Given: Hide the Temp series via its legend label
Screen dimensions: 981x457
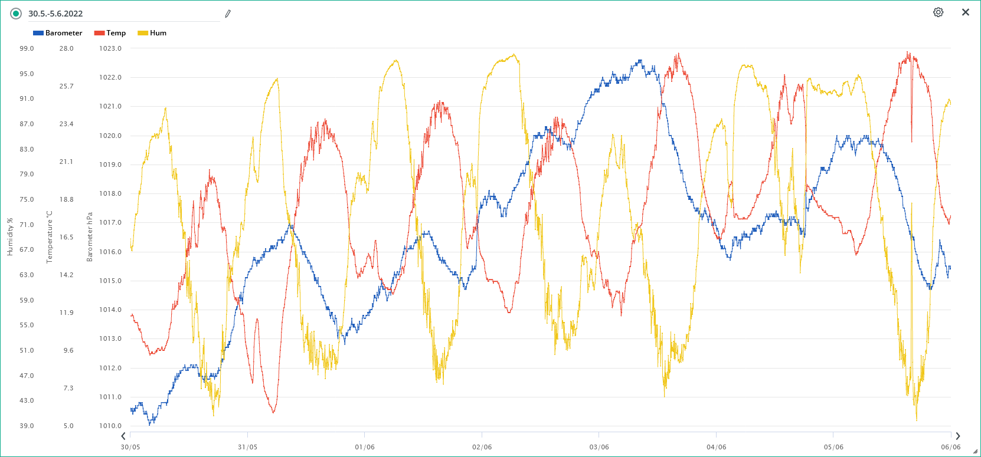Looking at the screenshot, I should click(x=116, y=33).
